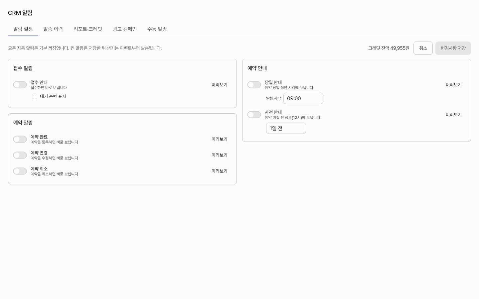
Task: Click the 예약 알림 section heading
Action: tap(23, 123)
